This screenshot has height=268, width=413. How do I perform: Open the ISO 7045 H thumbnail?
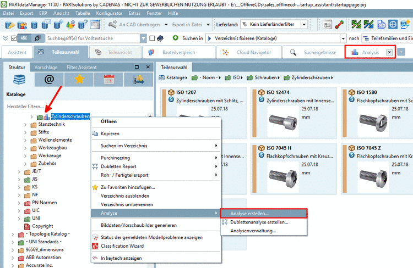click(283, 177)
